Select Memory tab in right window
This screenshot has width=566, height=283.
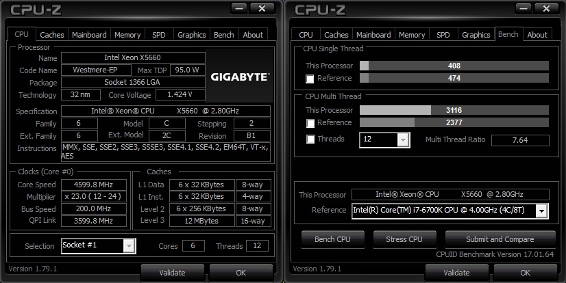[412, 35]
